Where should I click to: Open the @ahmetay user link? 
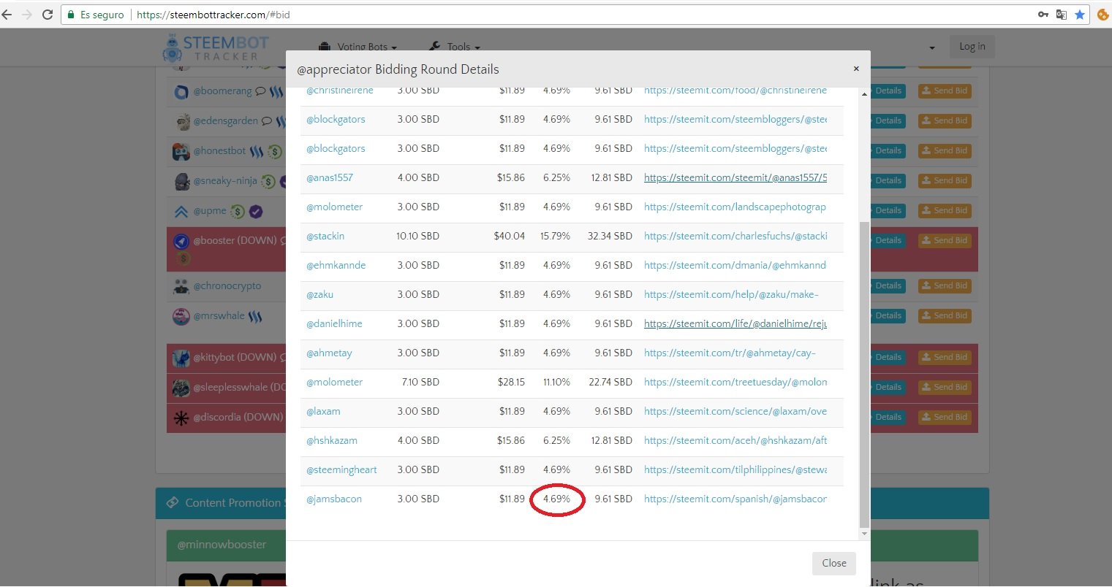[x=329, y=353]
